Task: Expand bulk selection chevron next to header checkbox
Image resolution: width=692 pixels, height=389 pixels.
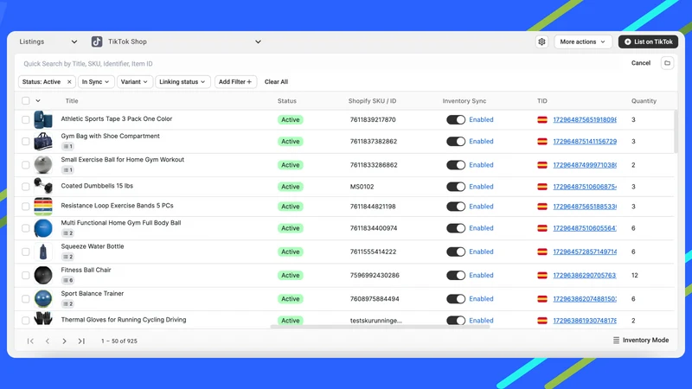Action: pyautogui.click(x=38, y=100)
